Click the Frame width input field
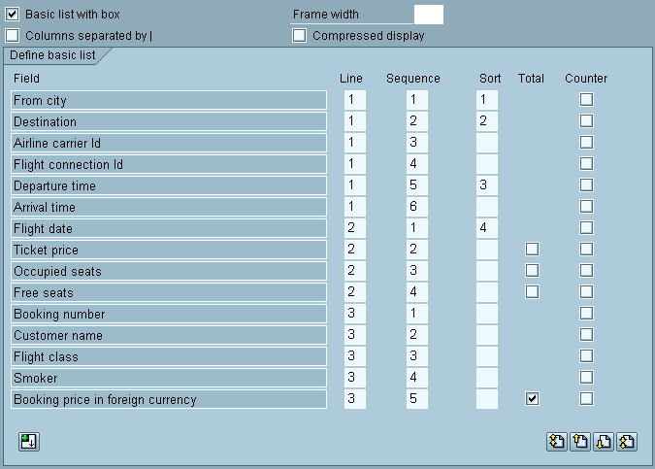The image size is (655, 469). click(428, 15)
